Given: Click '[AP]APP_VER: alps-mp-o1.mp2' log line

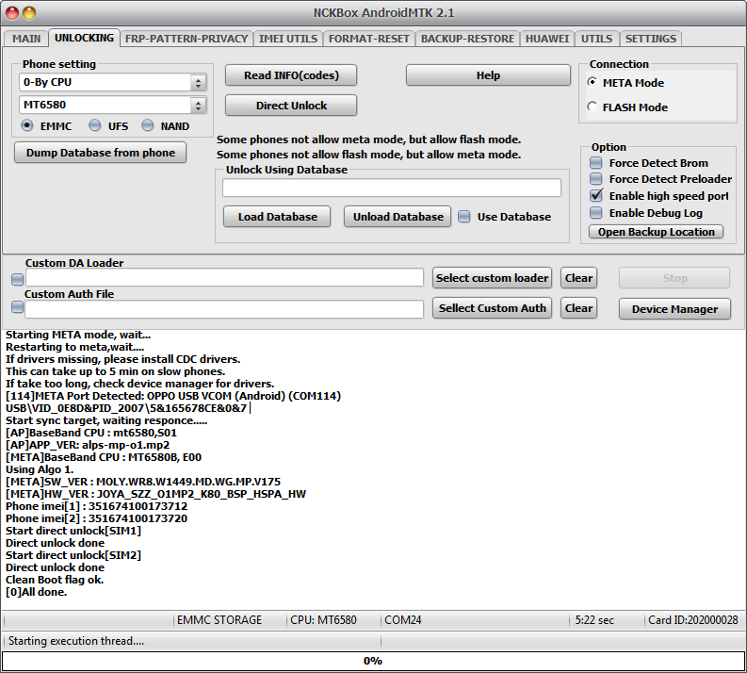Looking at the screenshot, I should click(x=88, y=445).
